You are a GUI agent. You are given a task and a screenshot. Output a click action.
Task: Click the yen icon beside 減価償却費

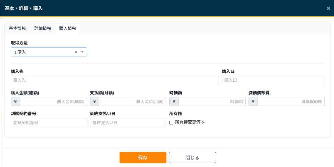point(253,102)
